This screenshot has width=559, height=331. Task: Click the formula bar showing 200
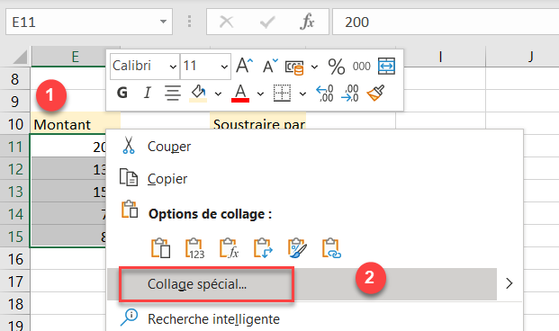click(446, 22)
